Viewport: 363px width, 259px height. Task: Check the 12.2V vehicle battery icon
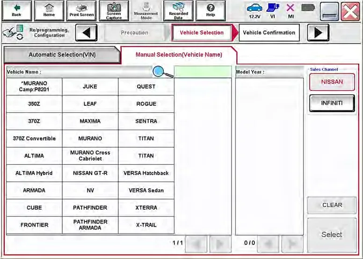[254, 11]
